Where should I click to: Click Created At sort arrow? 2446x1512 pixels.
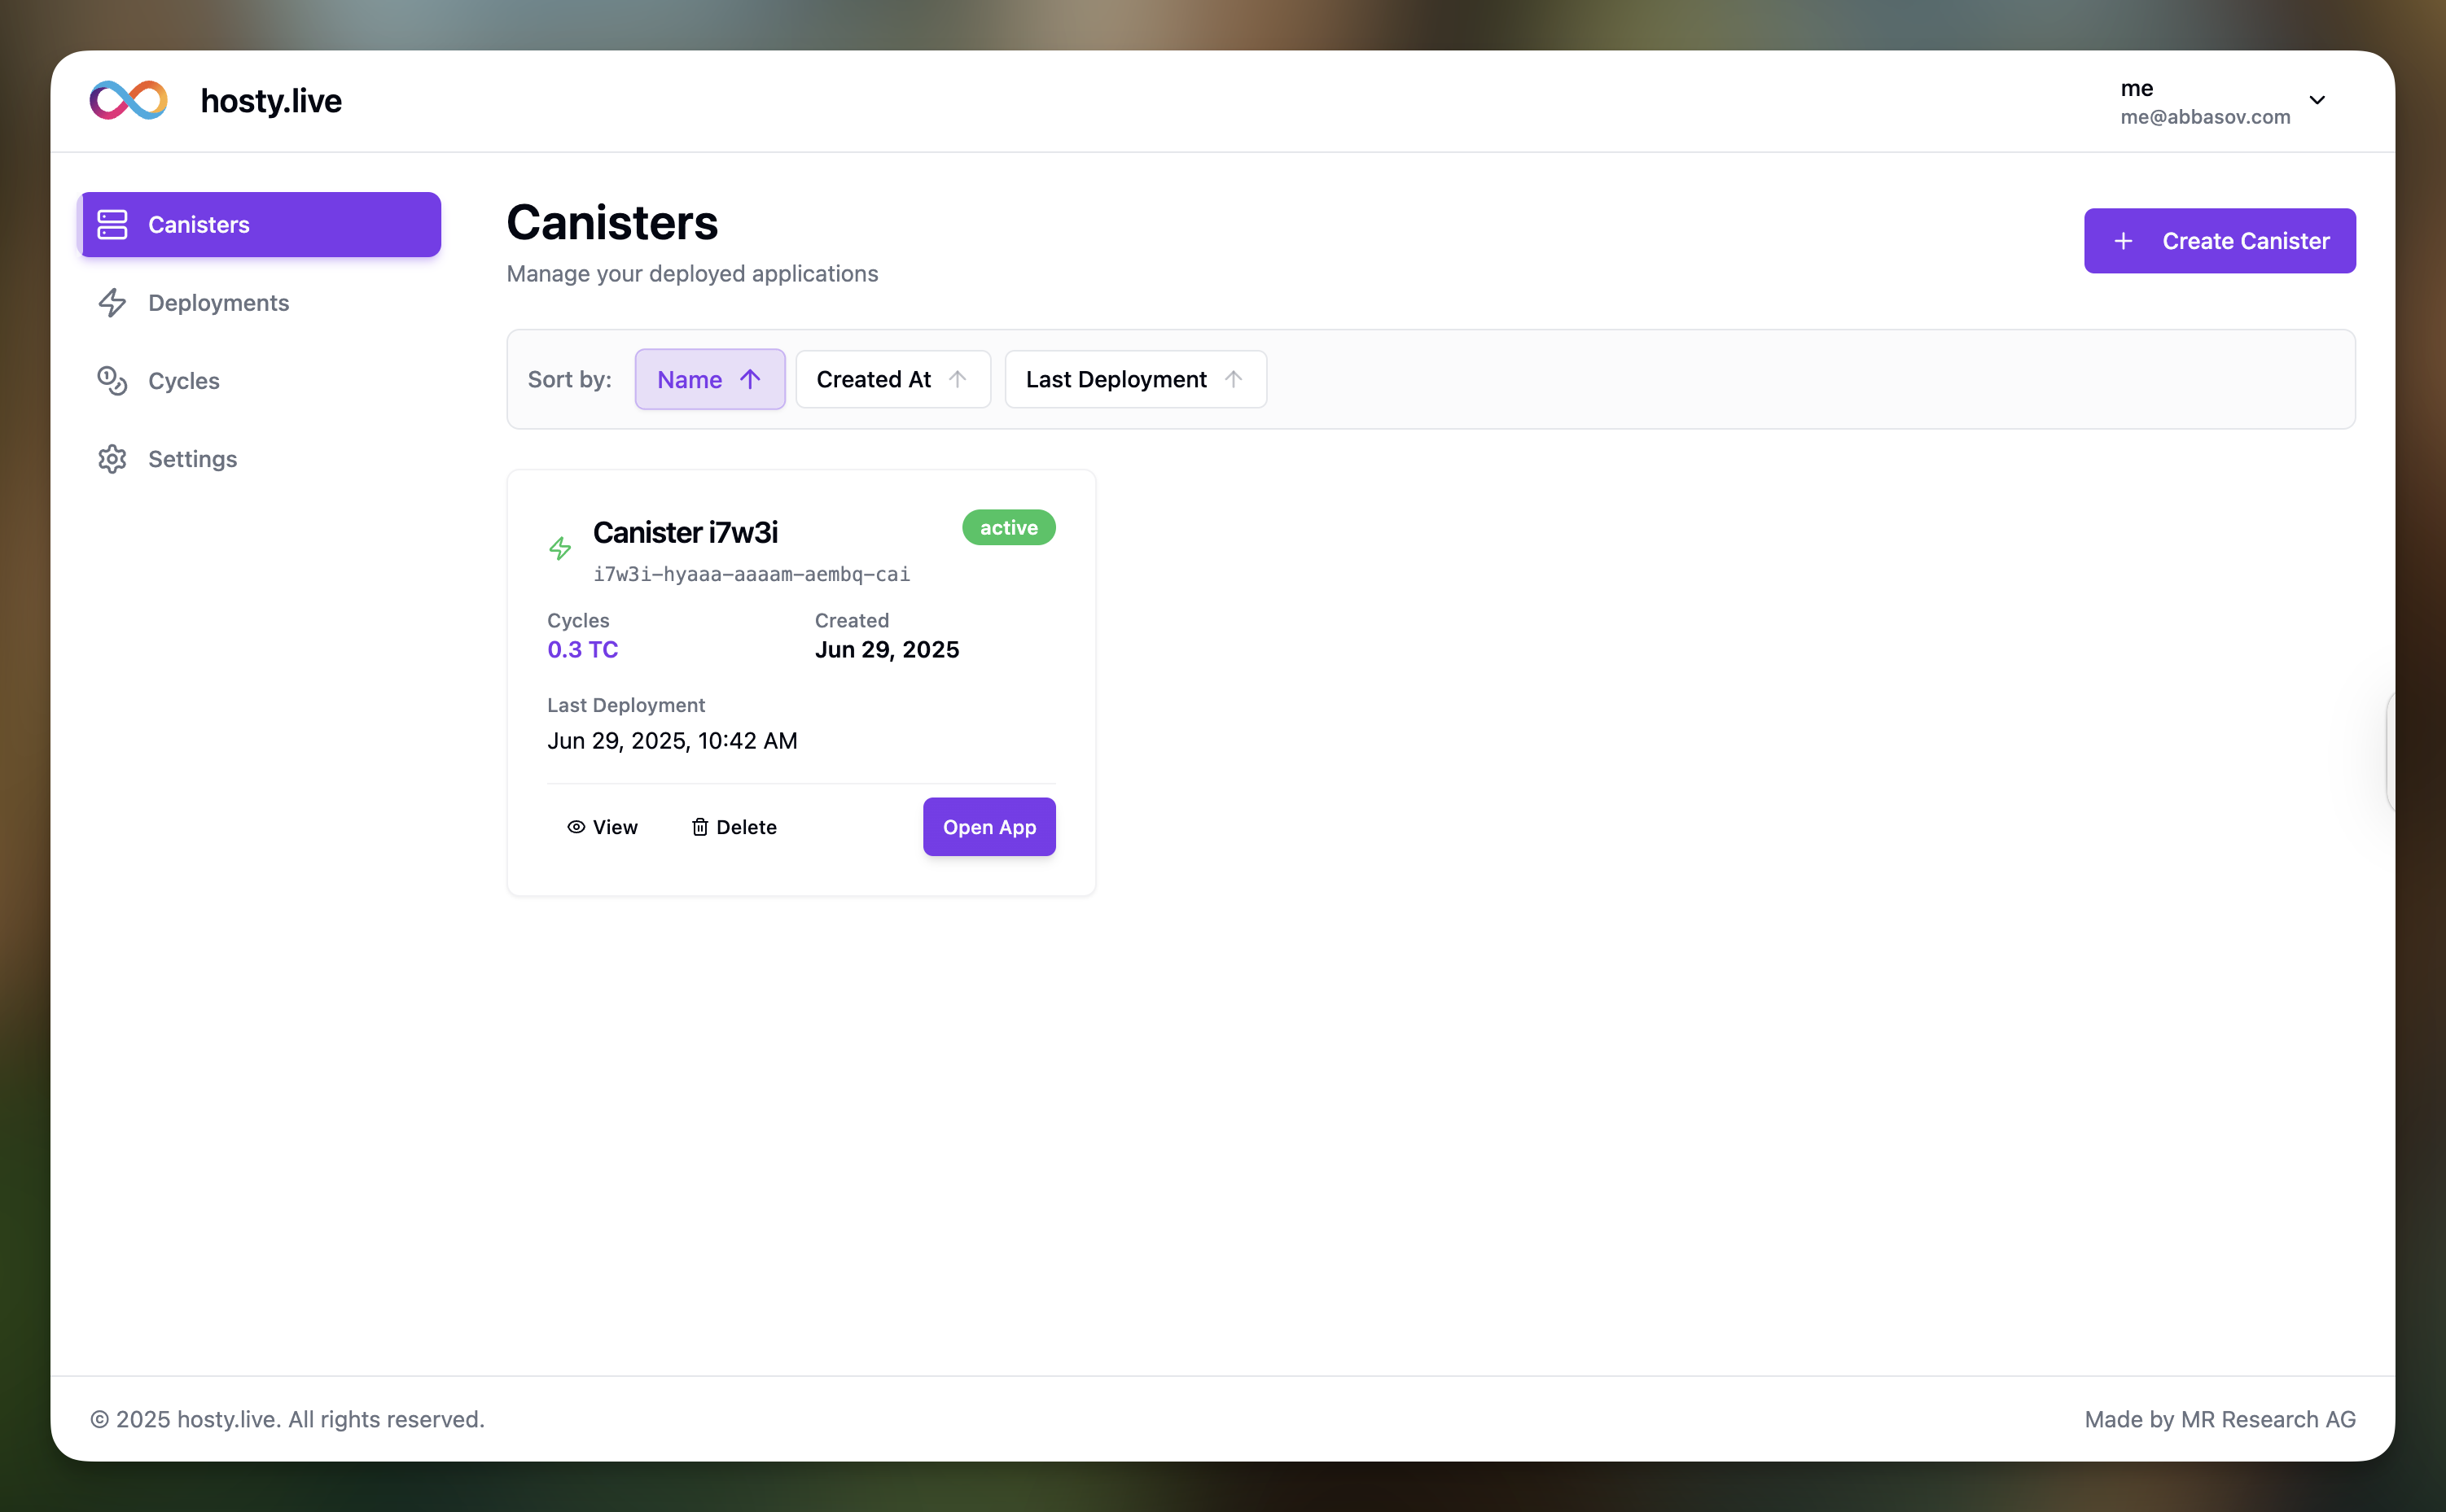click(x=958, y=380)
